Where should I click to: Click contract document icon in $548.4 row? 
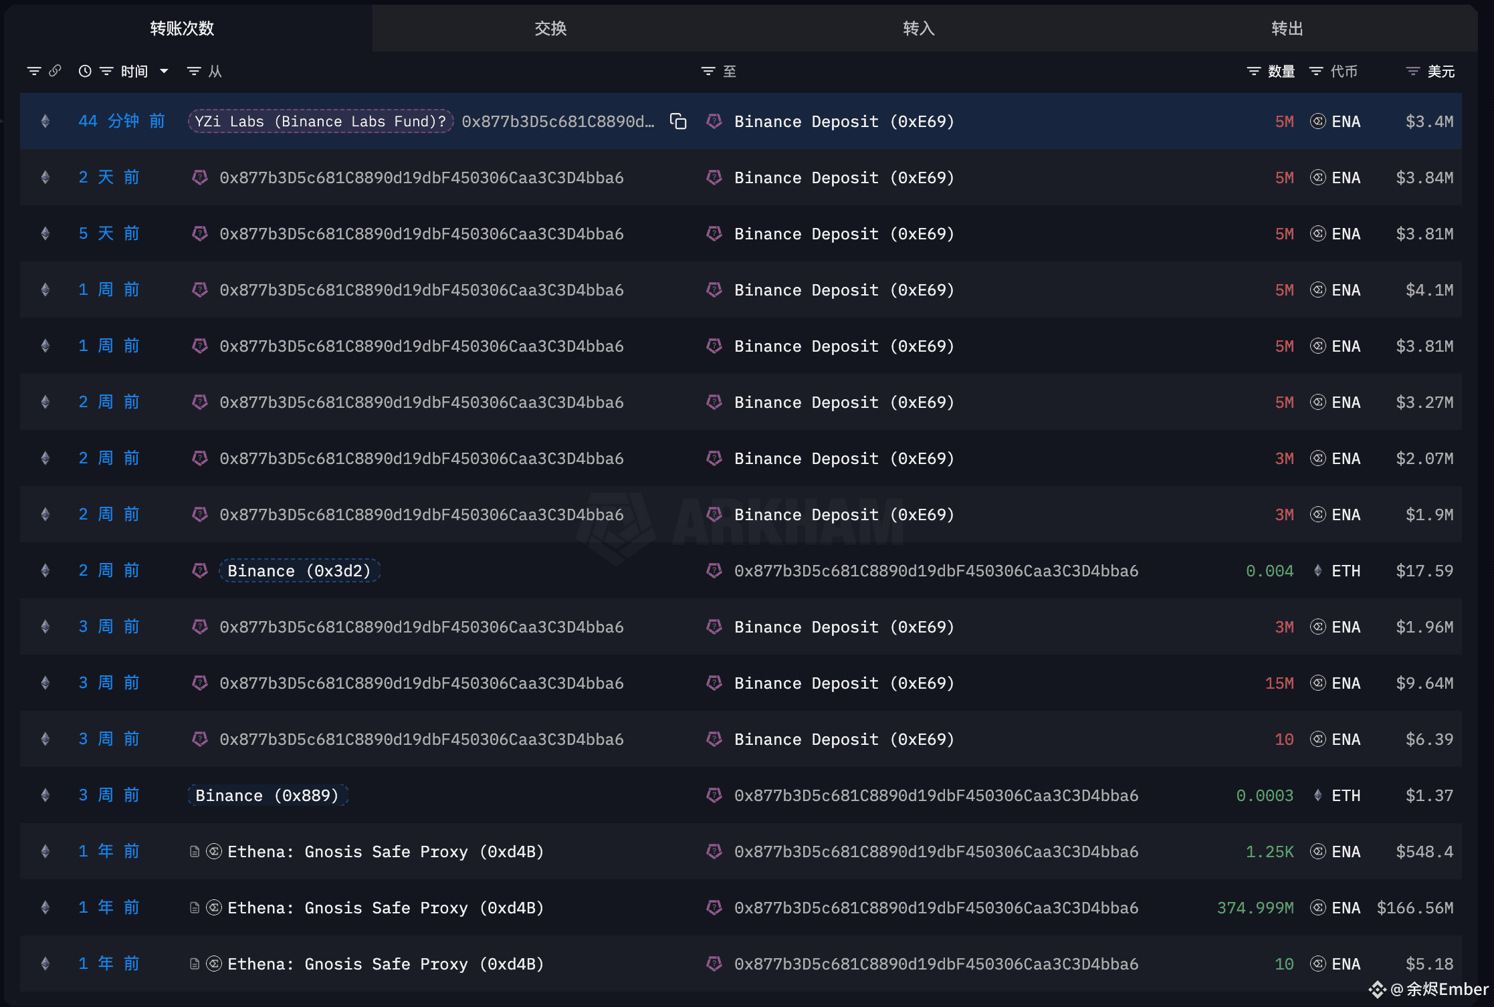195,851
